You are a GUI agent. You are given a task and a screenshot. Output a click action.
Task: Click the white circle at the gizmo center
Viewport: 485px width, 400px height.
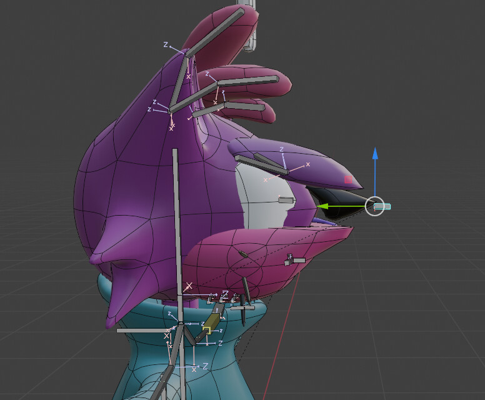[374, 206]
